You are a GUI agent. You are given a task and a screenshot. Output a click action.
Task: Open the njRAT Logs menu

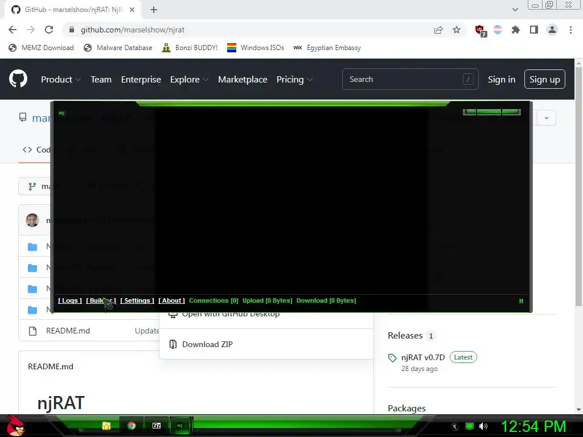70,300
